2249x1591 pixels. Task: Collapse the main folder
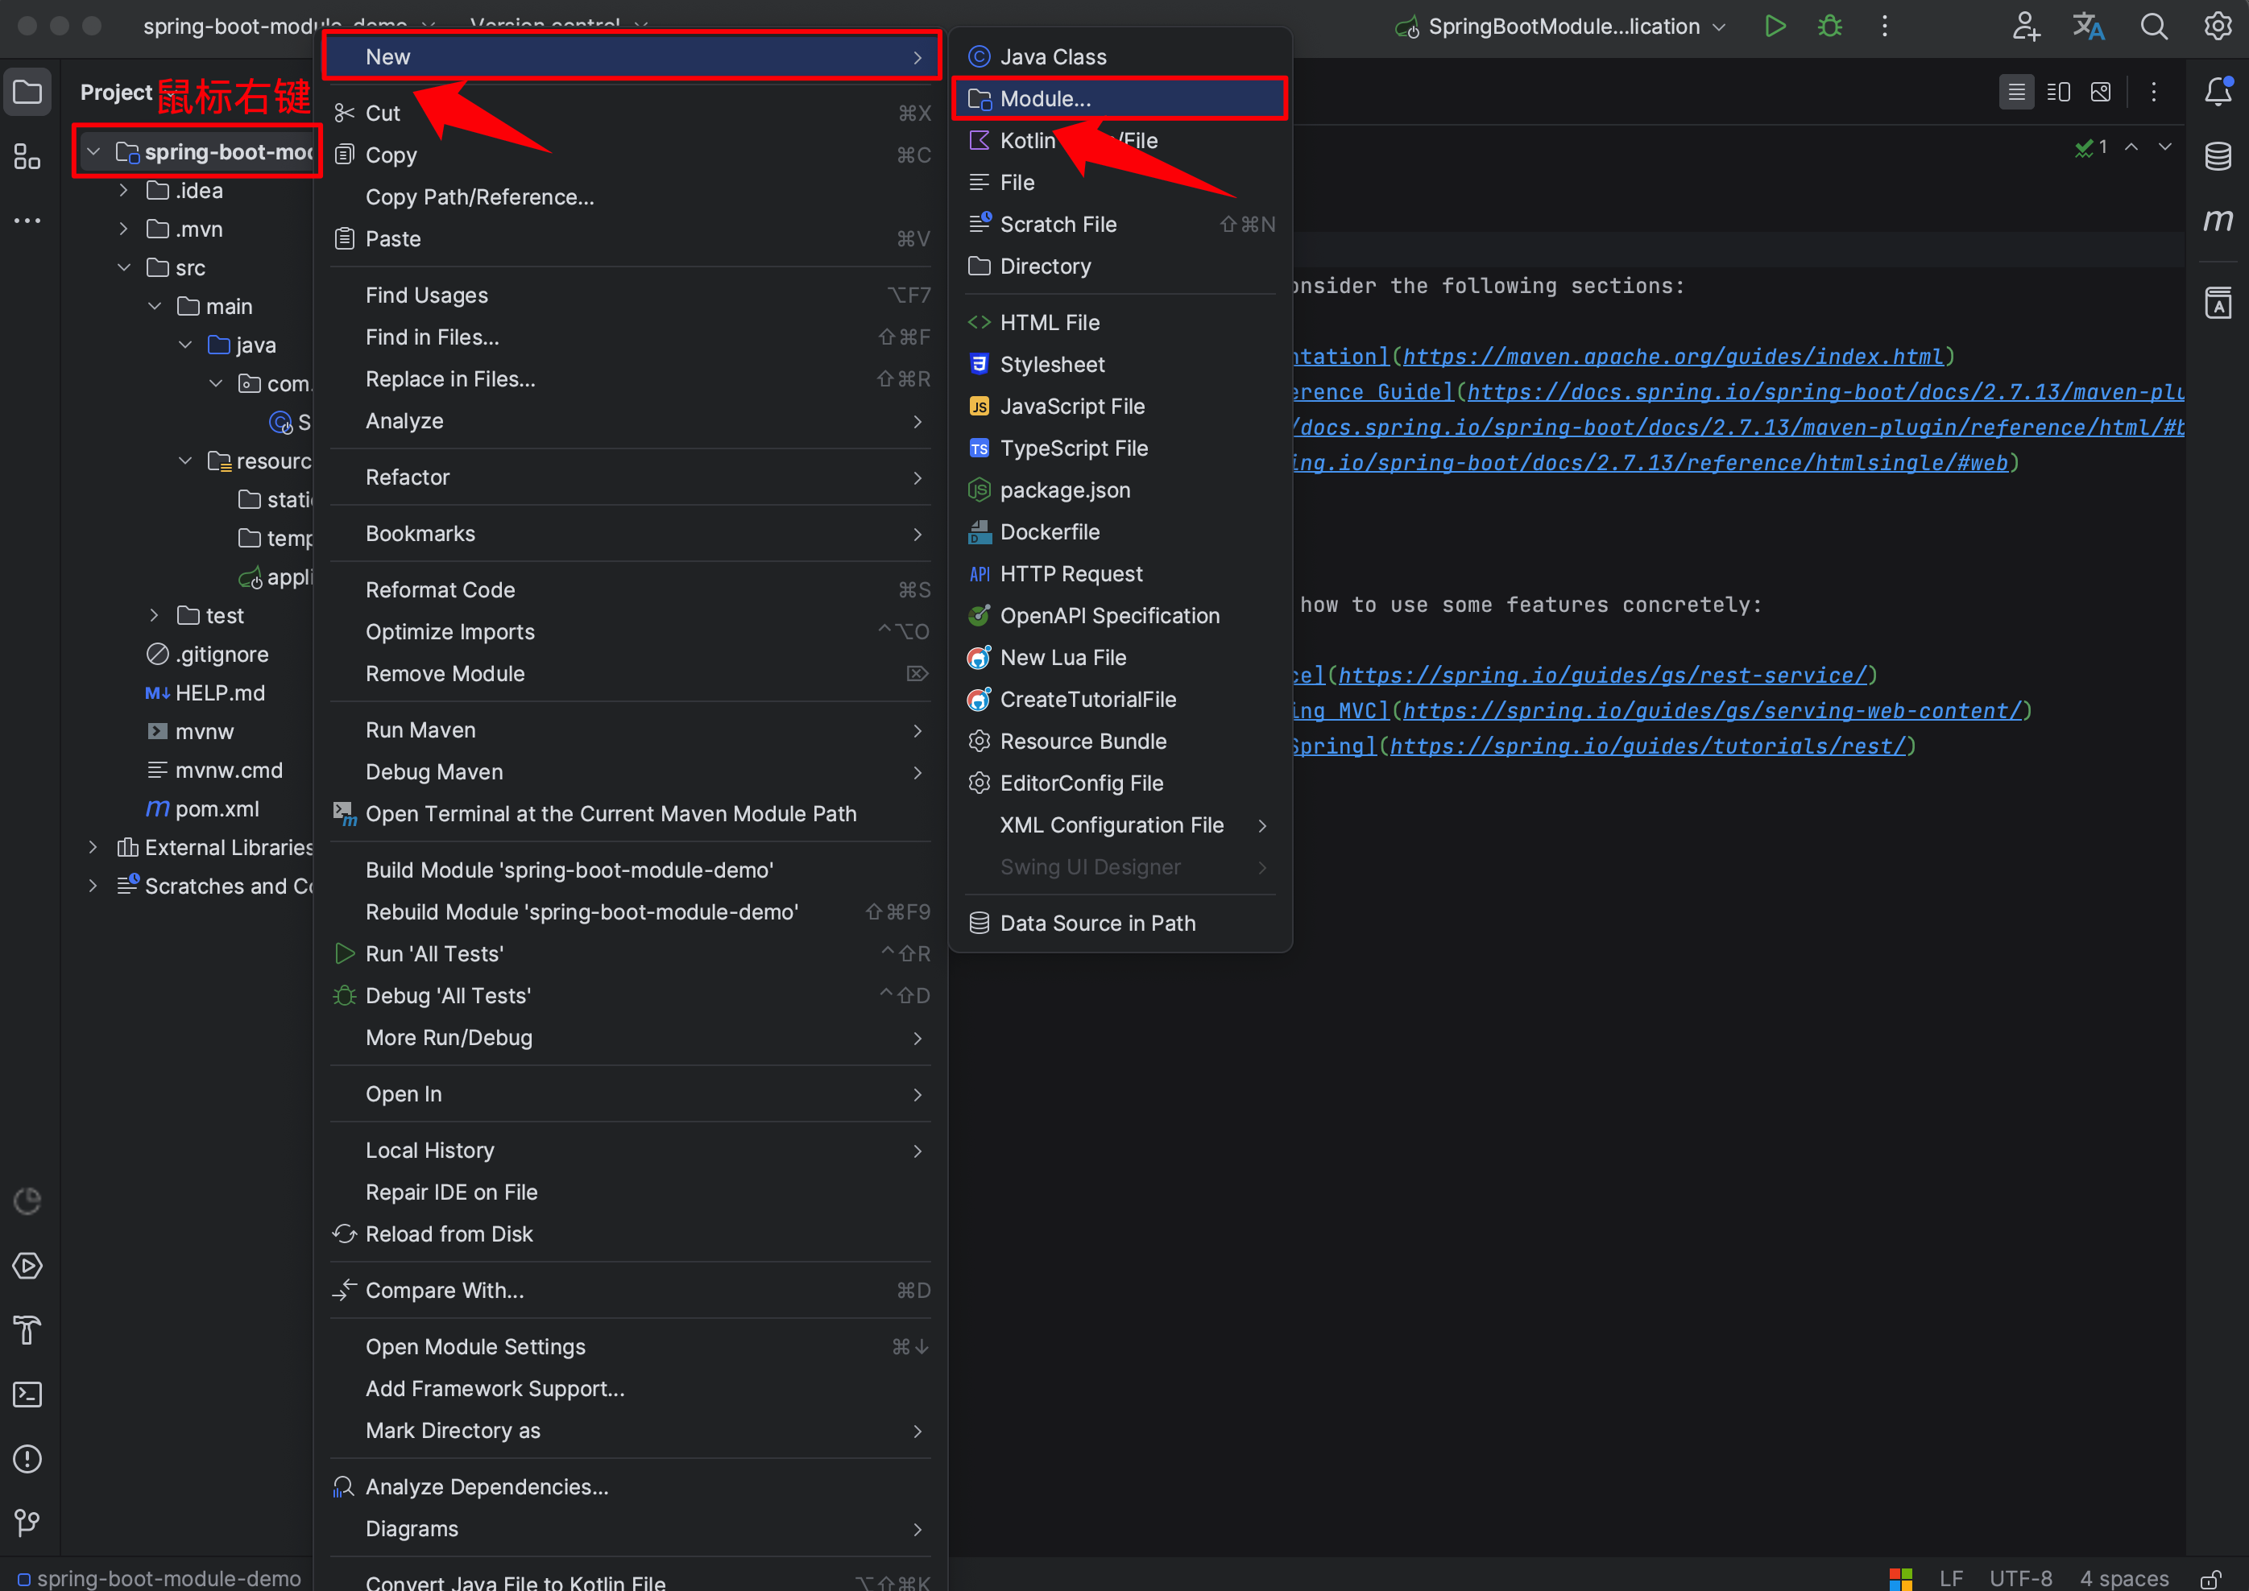pyautogui.click(x=155, y=307)
